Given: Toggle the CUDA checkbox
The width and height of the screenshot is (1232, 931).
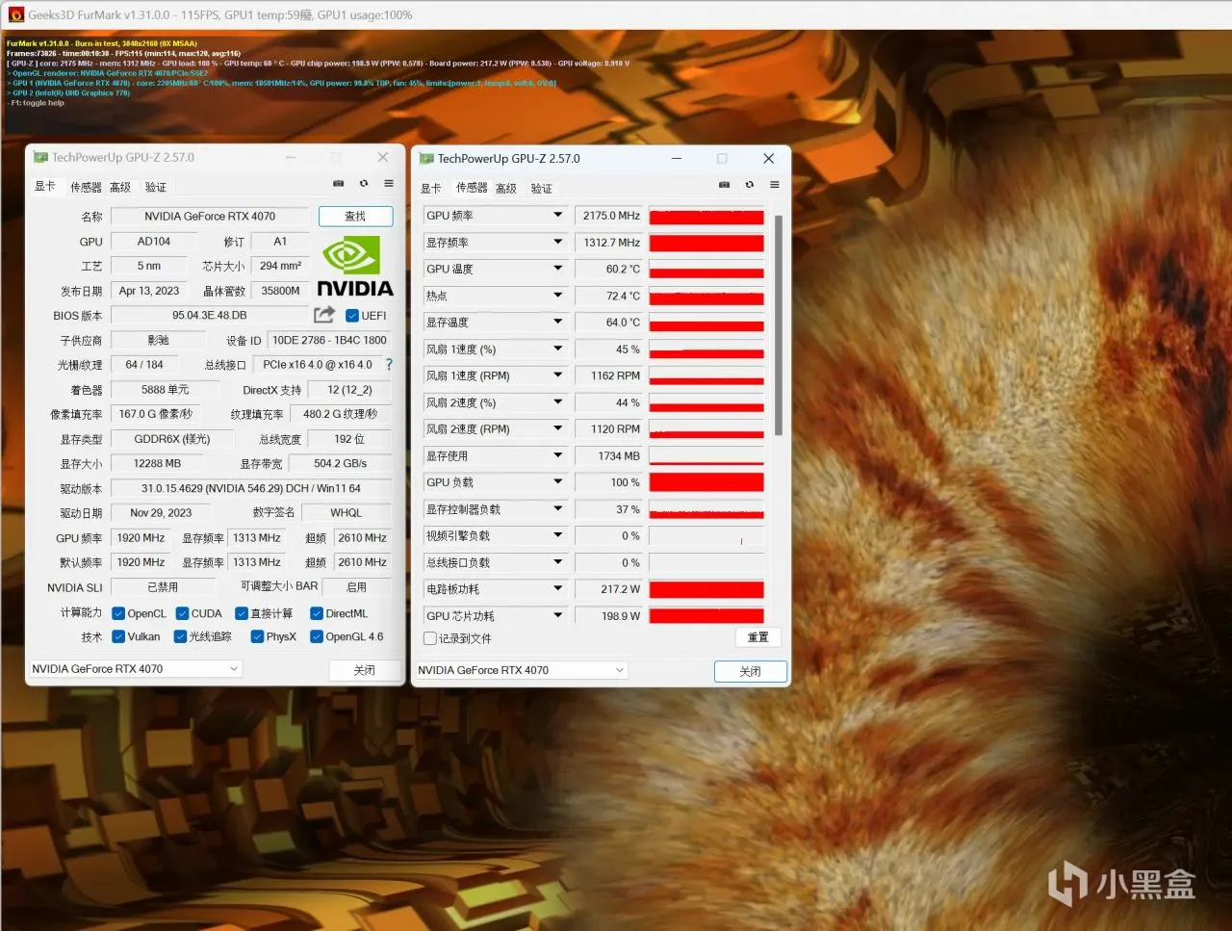Looking at the screenshot, I should 182,613.
